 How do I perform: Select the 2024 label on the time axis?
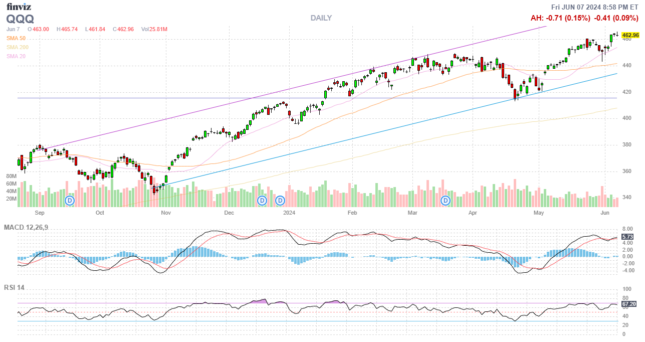pyautogui.click(x=289, y=213)
